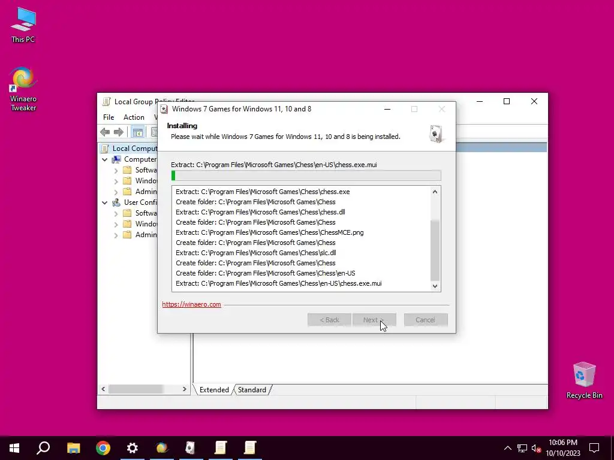
Task: Click the Back button in installer
Action: point(329,320)
